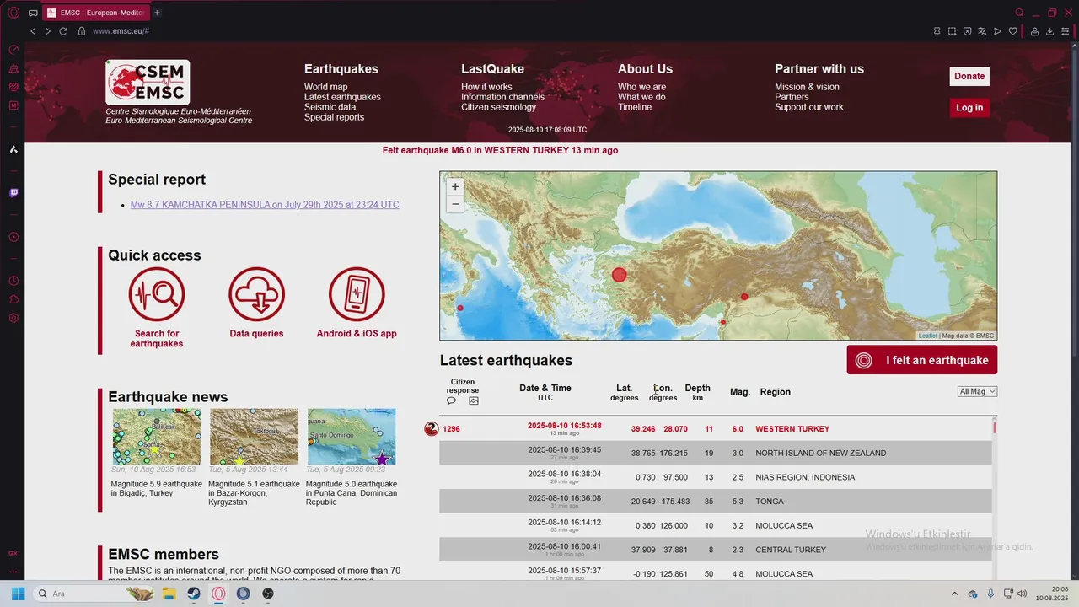The width and height of the screenshot is (1079, 607).
Task: Open the My Flow send icon
Action: tap(997, 31)
